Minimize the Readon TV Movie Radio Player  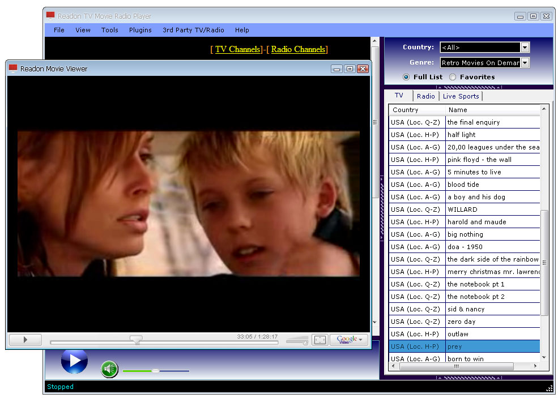520,16
